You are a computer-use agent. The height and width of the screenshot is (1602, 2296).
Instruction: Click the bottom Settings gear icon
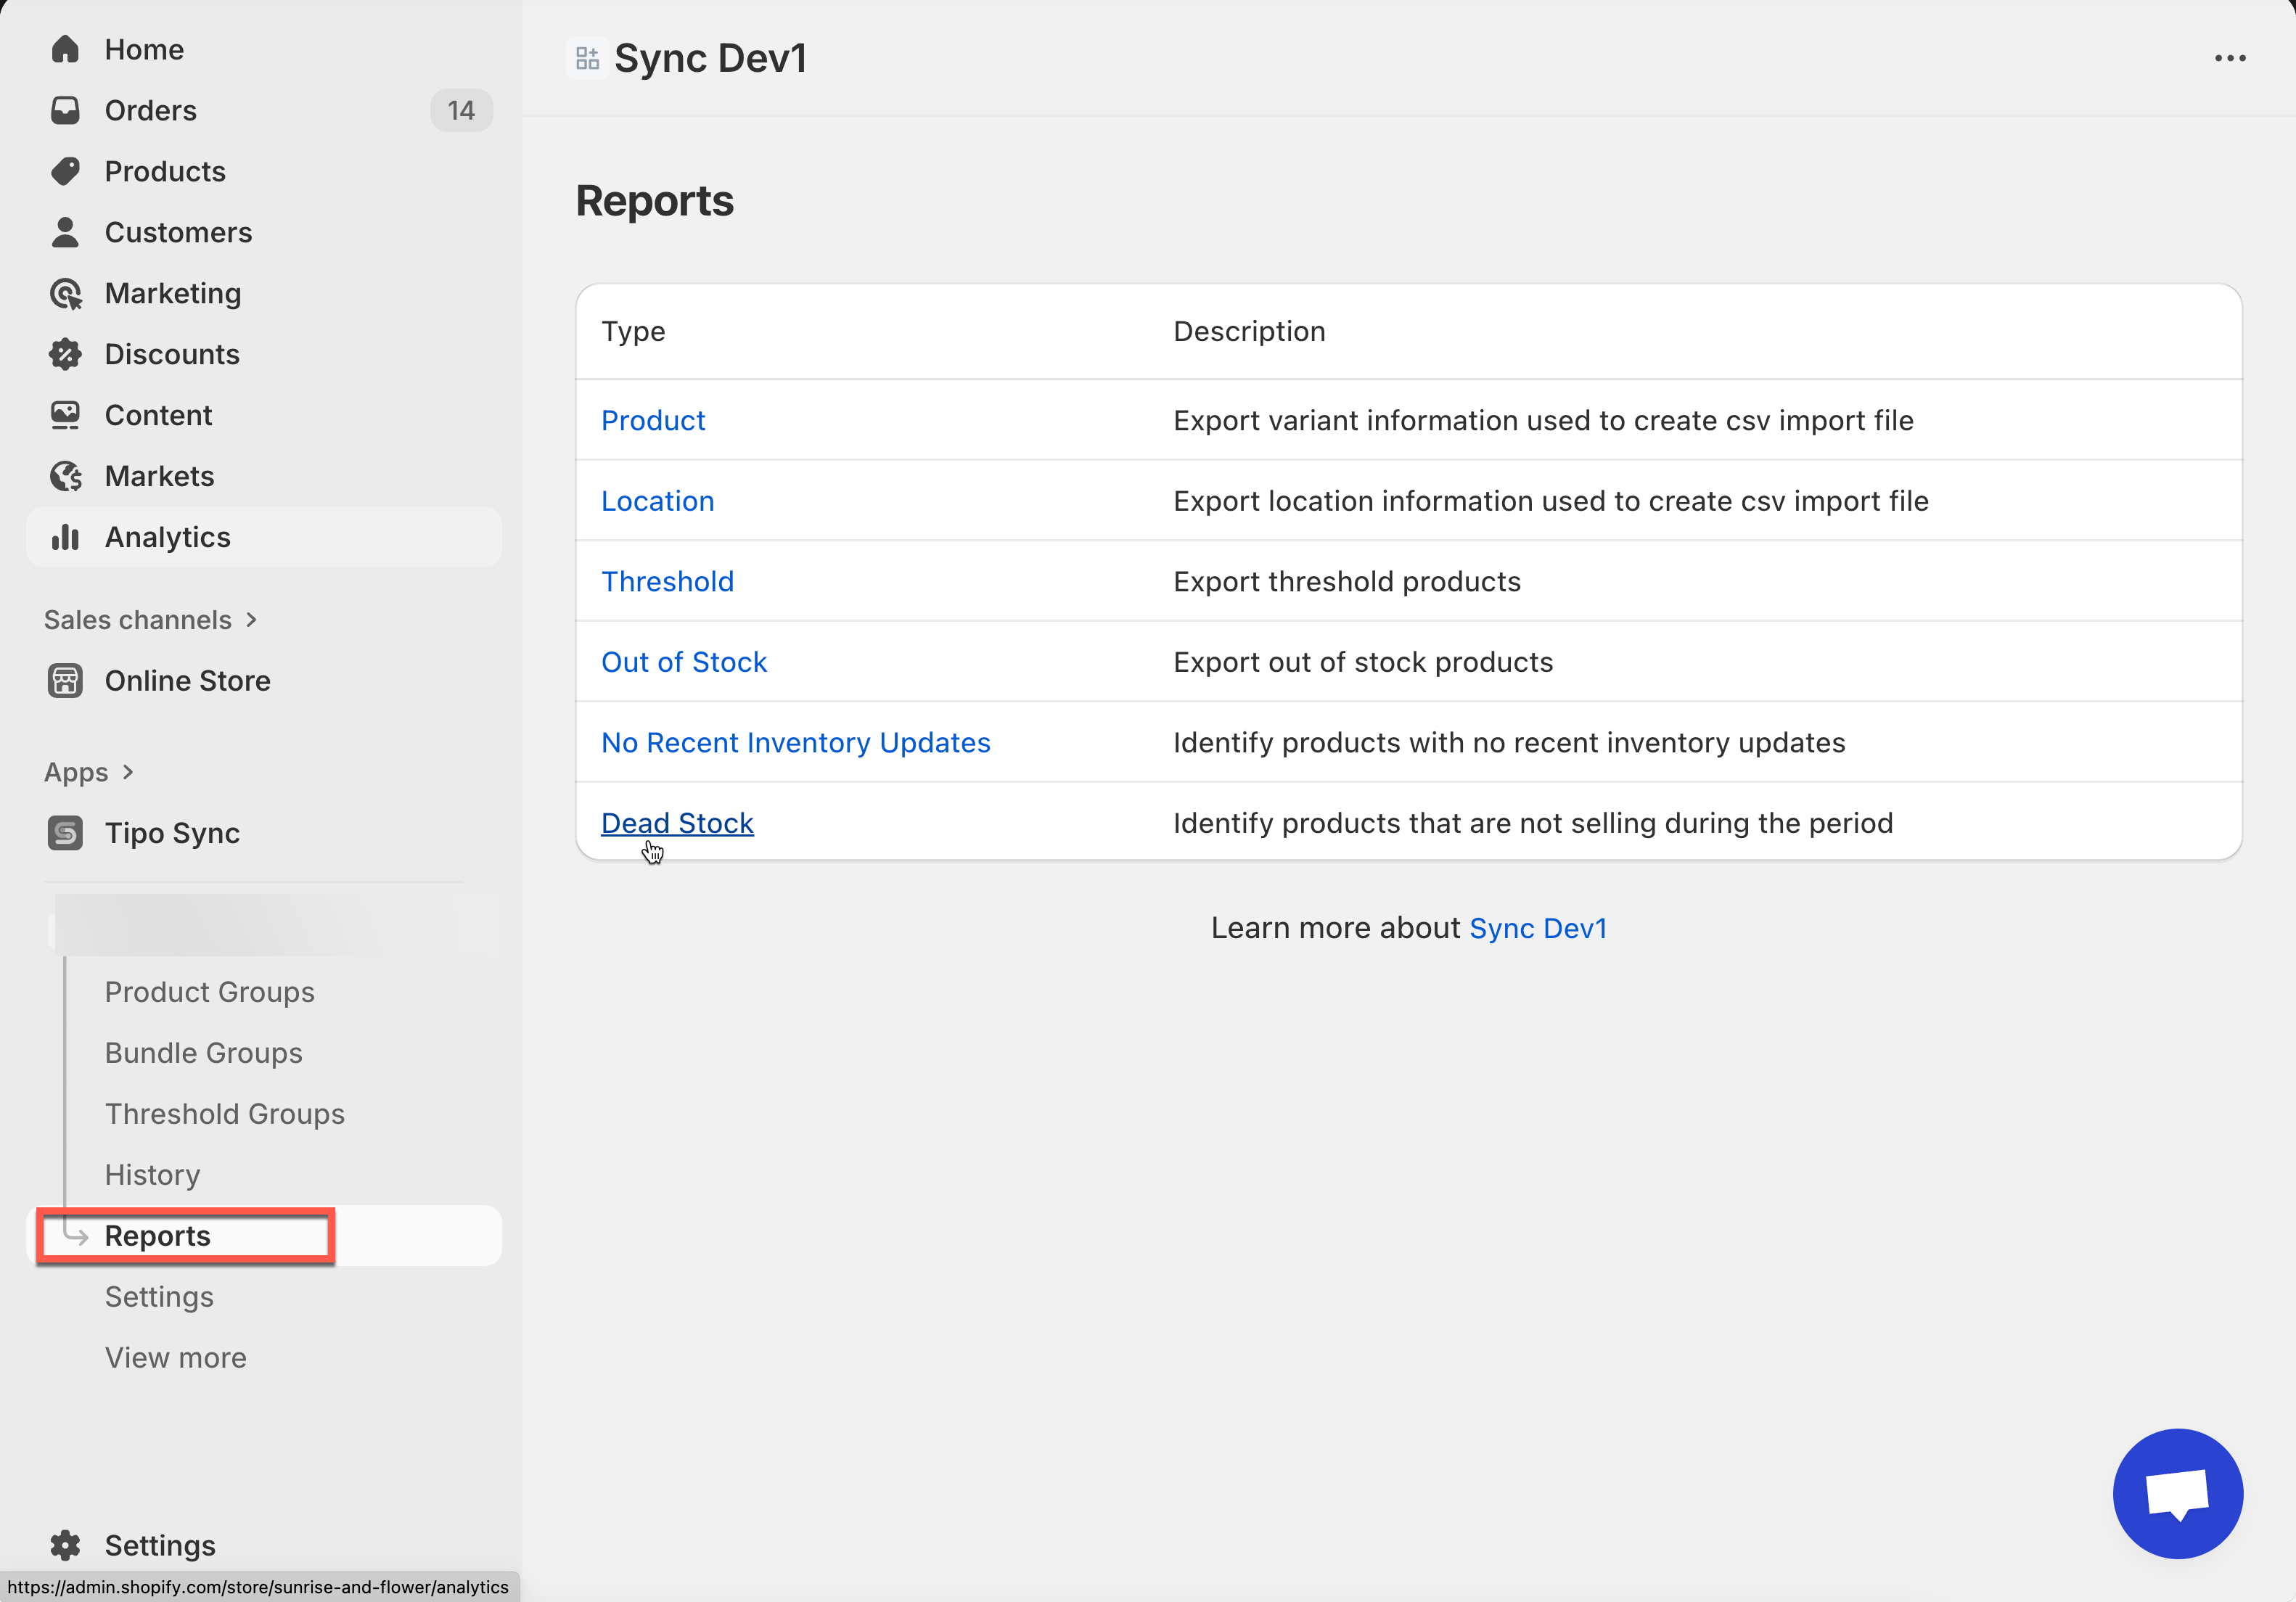[x=65, y=1545]
